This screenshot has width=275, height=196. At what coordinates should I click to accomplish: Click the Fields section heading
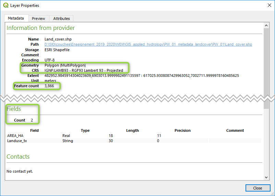tap(14, 109)
